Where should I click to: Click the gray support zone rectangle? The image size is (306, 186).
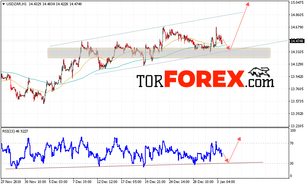[159, 53]
